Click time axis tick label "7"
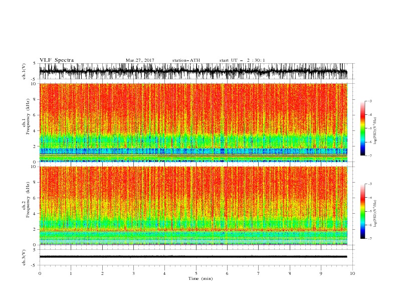This screenshot has height=307, width=397. coord(259,273)
